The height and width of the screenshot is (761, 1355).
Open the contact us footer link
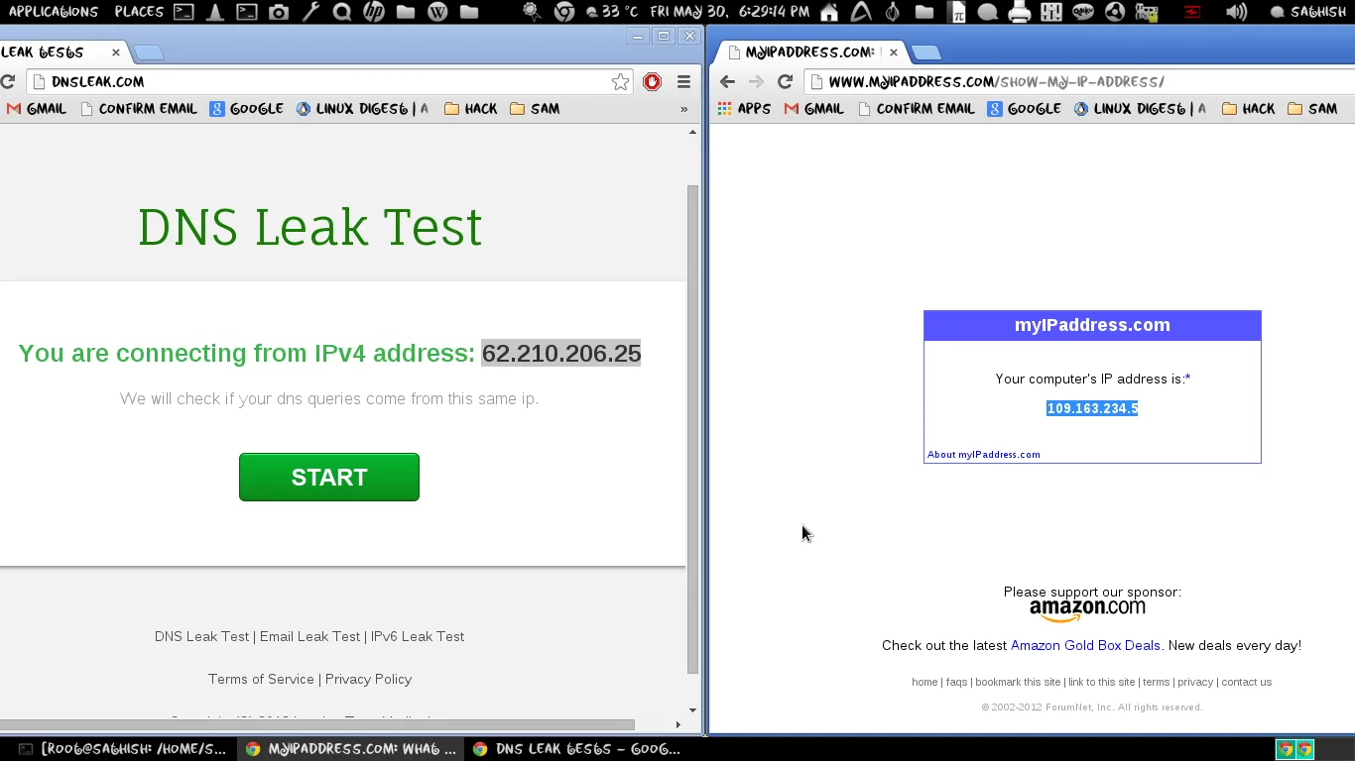[1247, 682]
